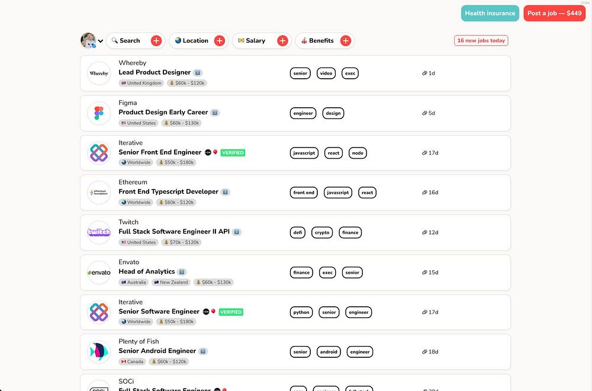
Task: Click the info badge next to Lead Product Designer
Action: point(198,72)
